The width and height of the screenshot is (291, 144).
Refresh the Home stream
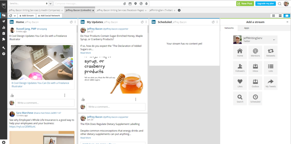pos(71,22)
